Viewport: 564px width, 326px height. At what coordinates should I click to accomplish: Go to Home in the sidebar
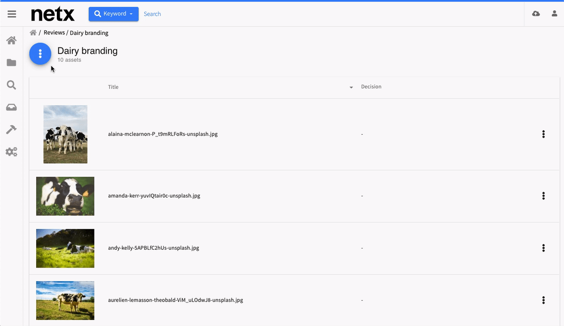click(11, 41)
